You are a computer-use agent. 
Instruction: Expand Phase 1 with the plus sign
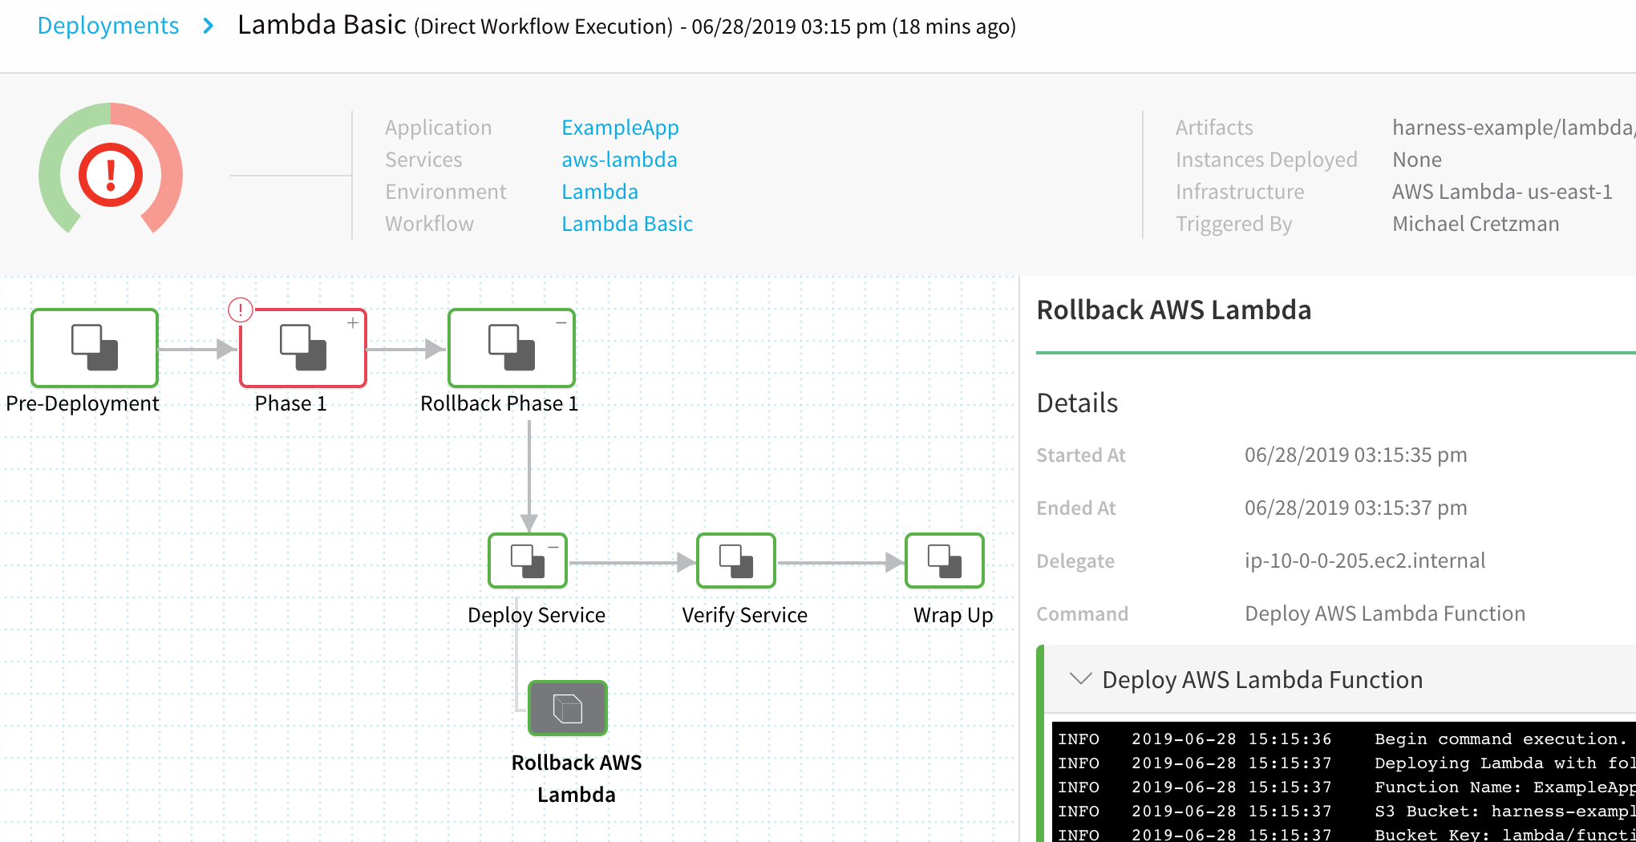pyautogui.click(x=352, y=322)
